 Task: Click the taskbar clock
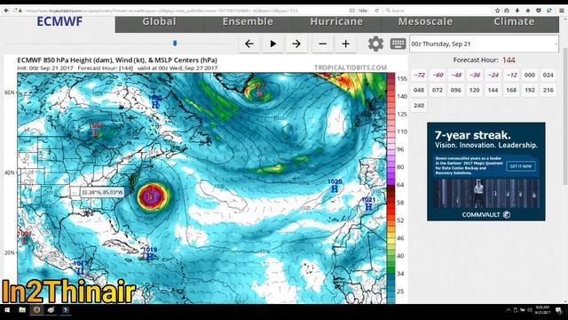pyautogui.click(x=542, y=310)
